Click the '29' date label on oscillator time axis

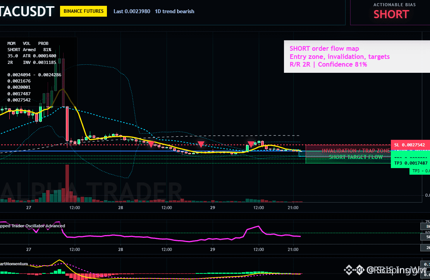[x=213, y=249]
